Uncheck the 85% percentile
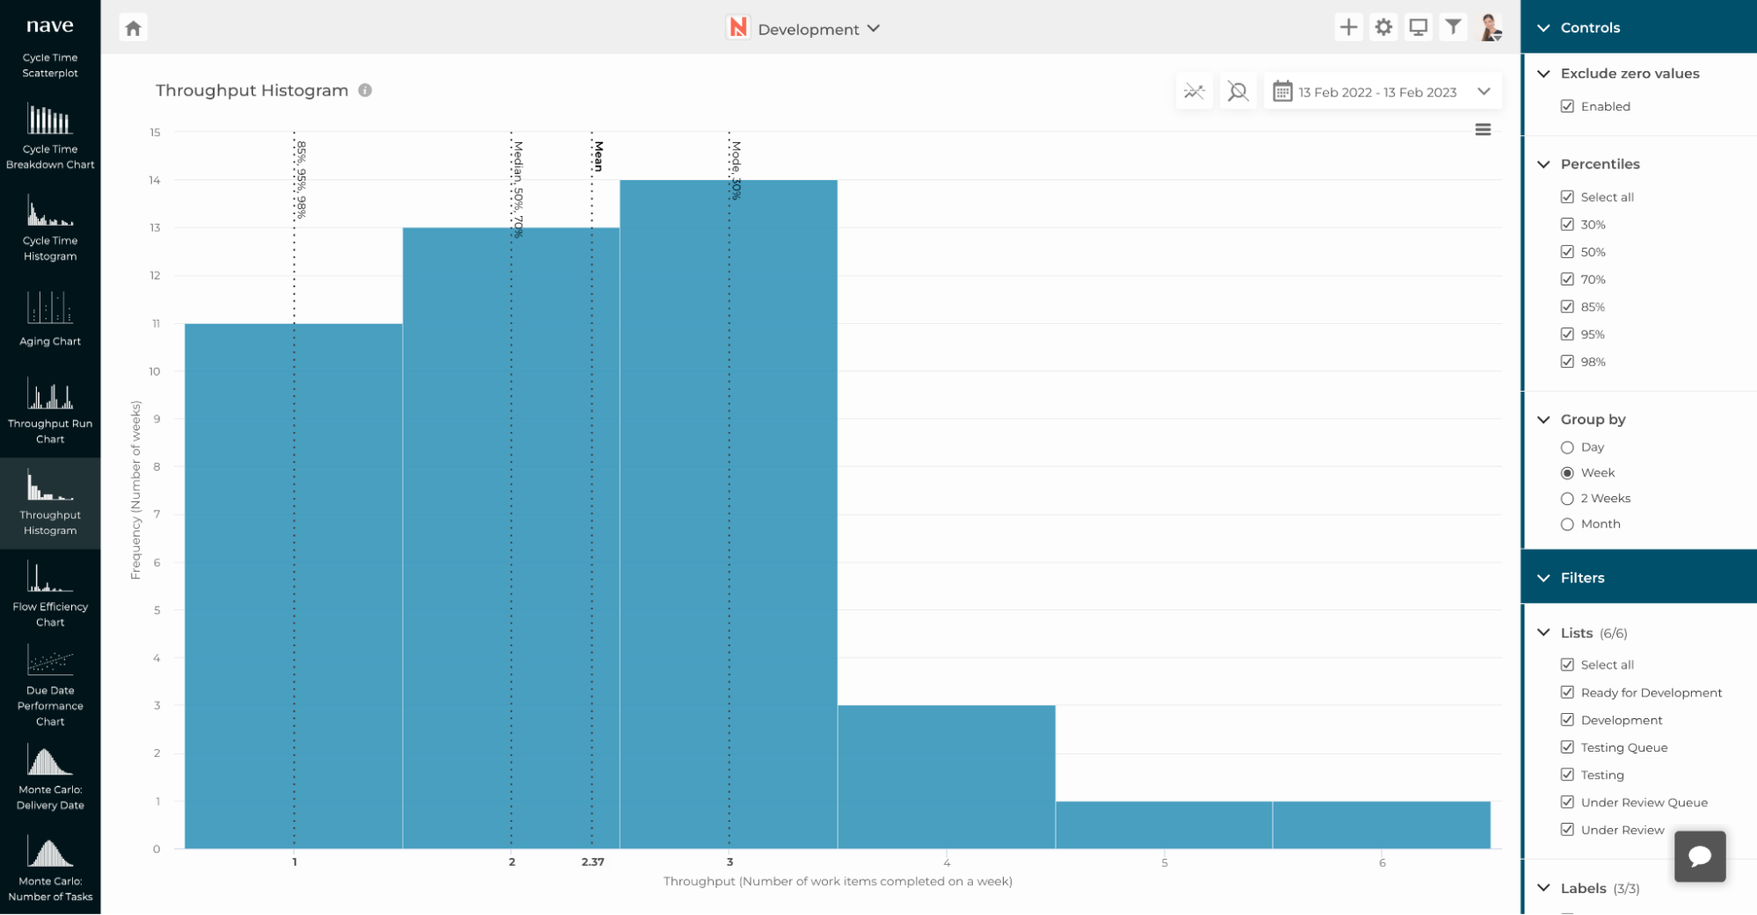1757x915 pixels. [1568, 306]
